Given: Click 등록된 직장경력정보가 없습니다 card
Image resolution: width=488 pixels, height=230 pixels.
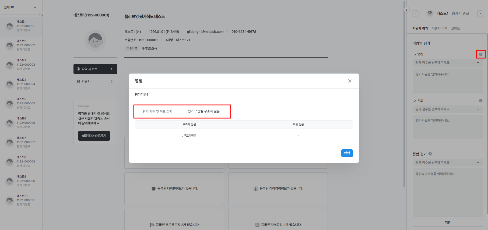Looking at the screenshot, I should tap(278, 189).
